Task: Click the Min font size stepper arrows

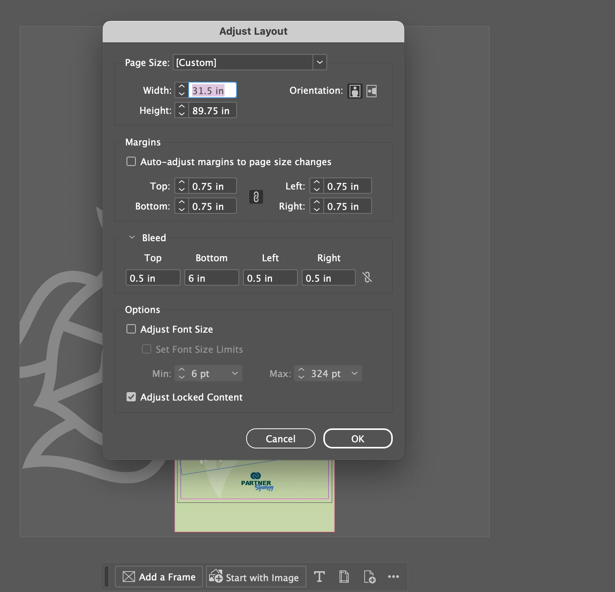Action: pos(182,373)
